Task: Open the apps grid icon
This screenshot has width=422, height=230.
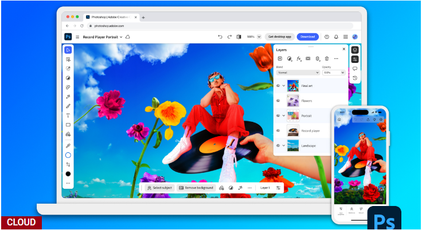Action: tap(346, 37)
